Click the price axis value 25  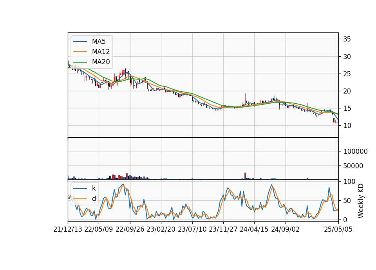[x=347, y=74]
